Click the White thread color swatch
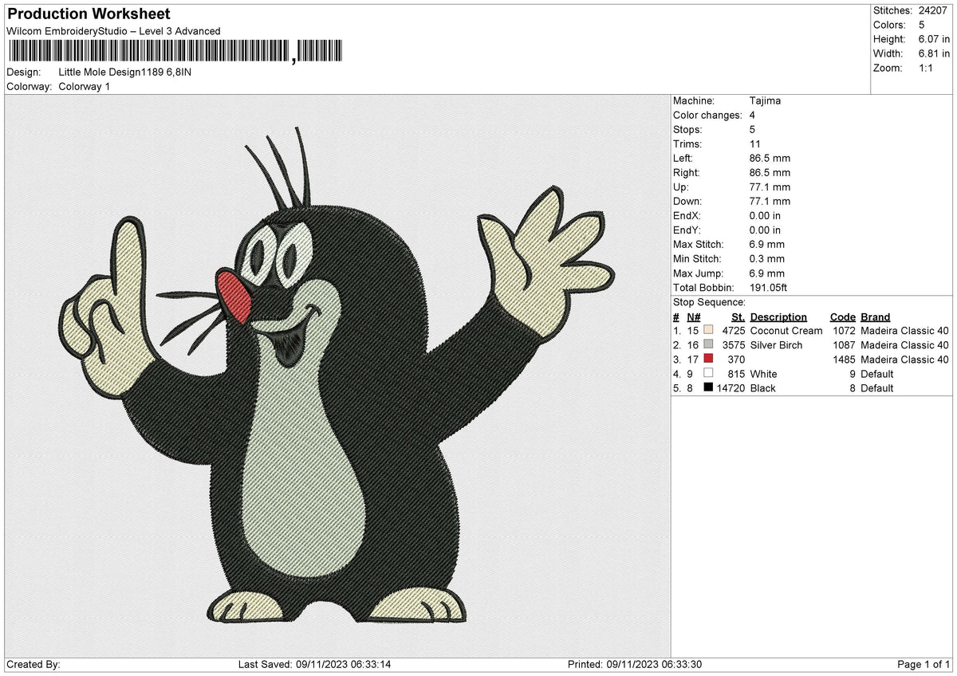The image size is (957, 676). tap(708, 374)
